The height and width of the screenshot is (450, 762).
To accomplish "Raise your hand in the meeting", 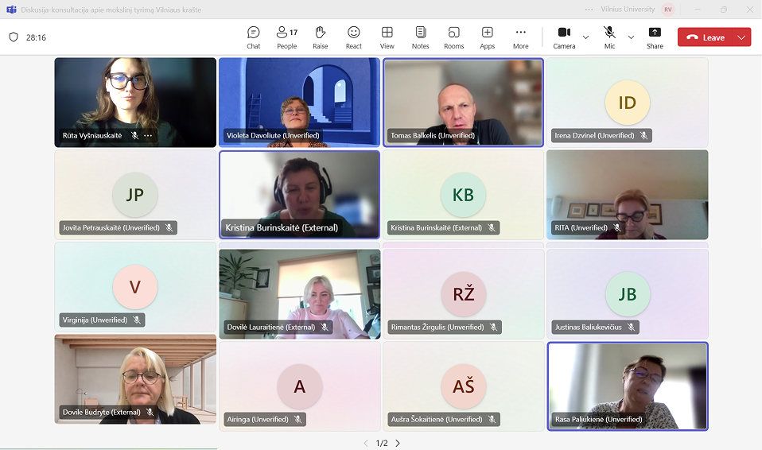I will point(320,37).
